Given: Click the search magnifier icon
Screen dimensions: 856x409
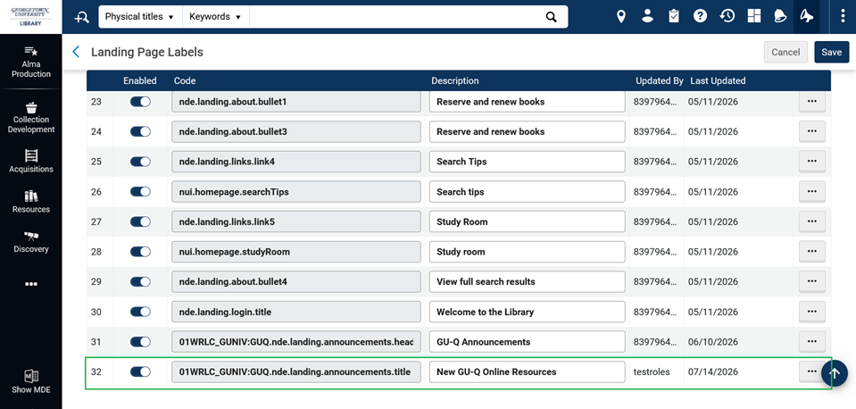Looking at the screenshot, I should [x=552, y=17].
